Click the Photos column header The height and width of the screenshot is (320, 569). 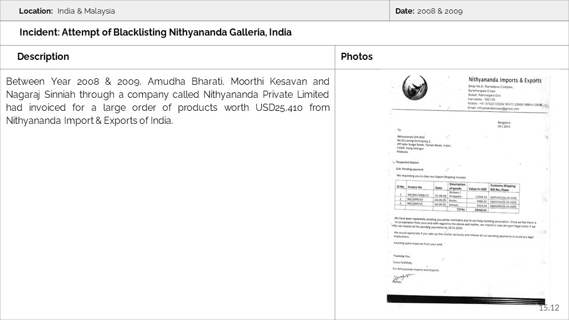(357, 57)
